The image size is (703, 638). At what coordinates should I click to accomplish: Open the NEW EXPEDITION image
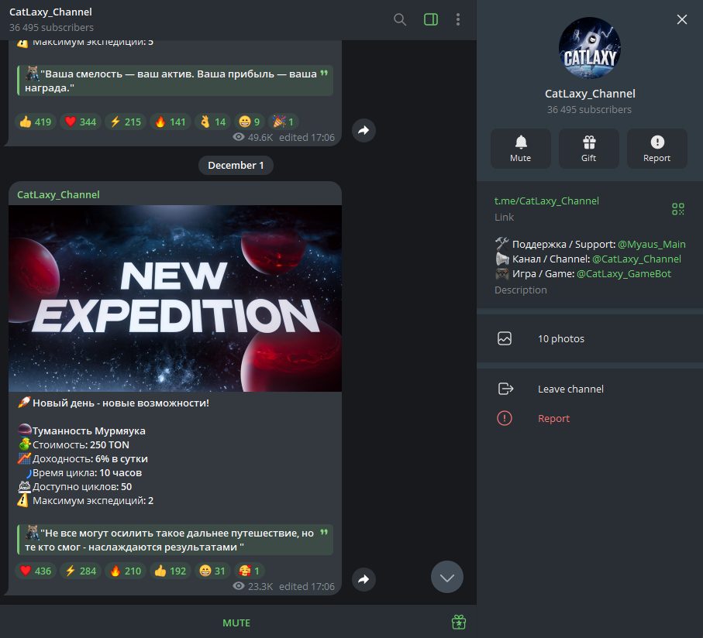pyautogui.click(x=175, y=298)
